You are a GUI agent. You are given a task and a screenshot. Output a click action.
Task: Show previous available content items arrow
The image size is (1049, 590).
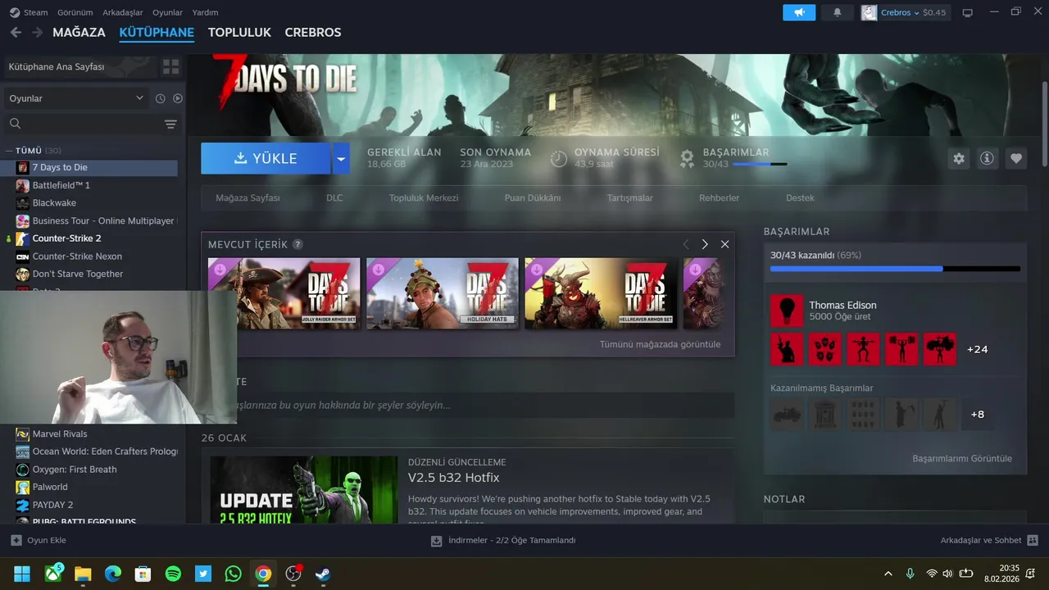point(686,244)
